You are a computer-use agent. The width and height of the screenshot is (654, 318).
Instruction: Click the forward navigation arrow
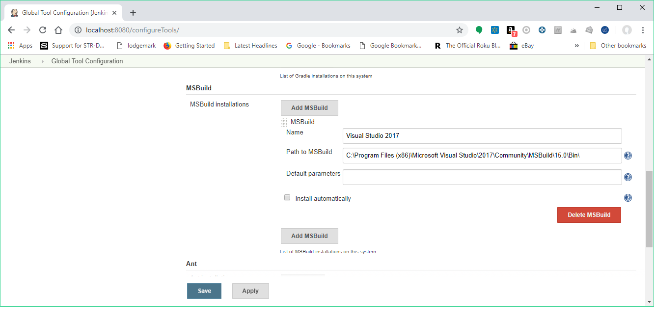click(27, 30)
